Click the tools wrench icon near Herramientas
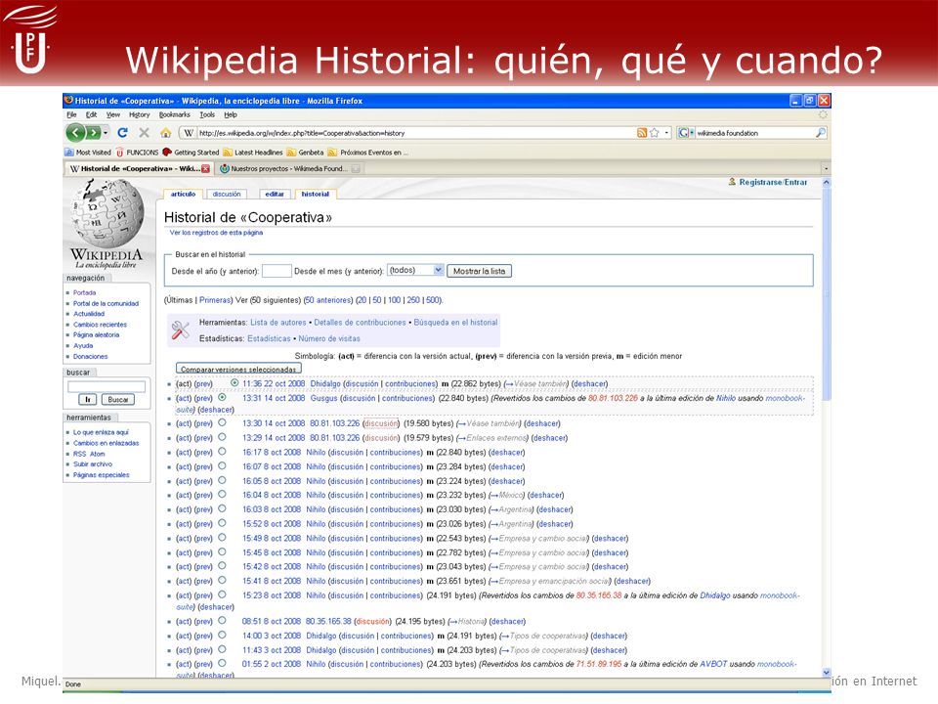 (180, 330)
